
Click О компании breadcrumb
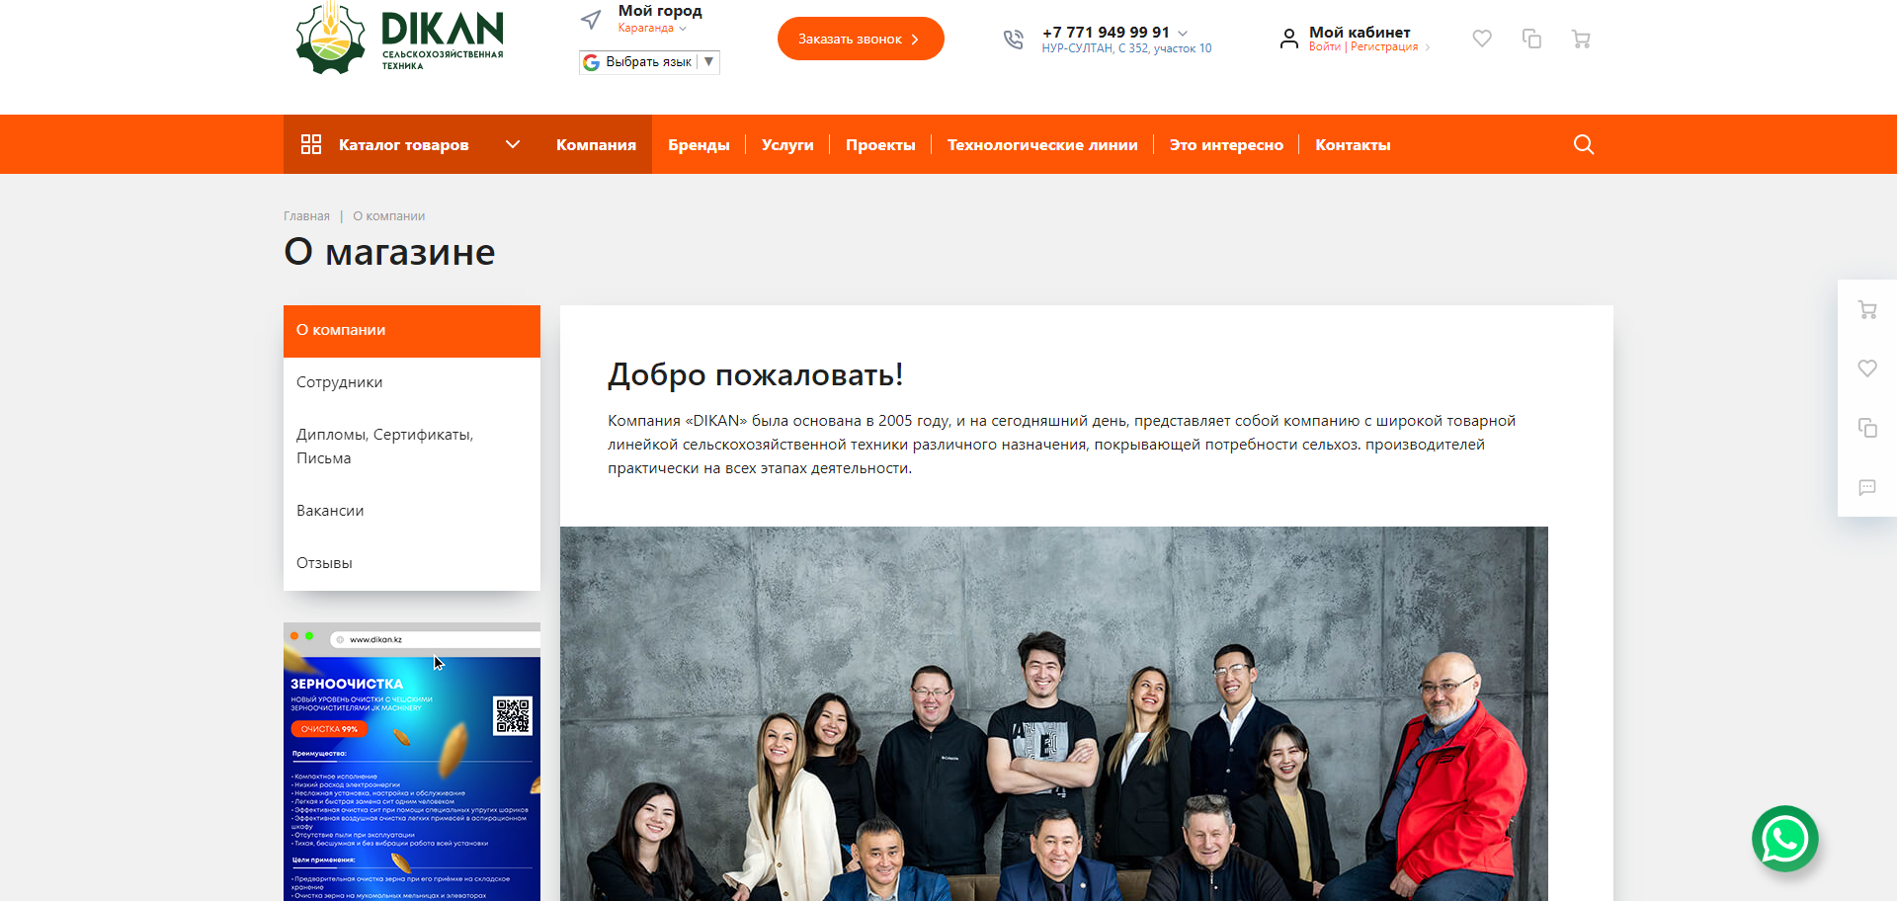pyautogui.click(x=389, y=216)
